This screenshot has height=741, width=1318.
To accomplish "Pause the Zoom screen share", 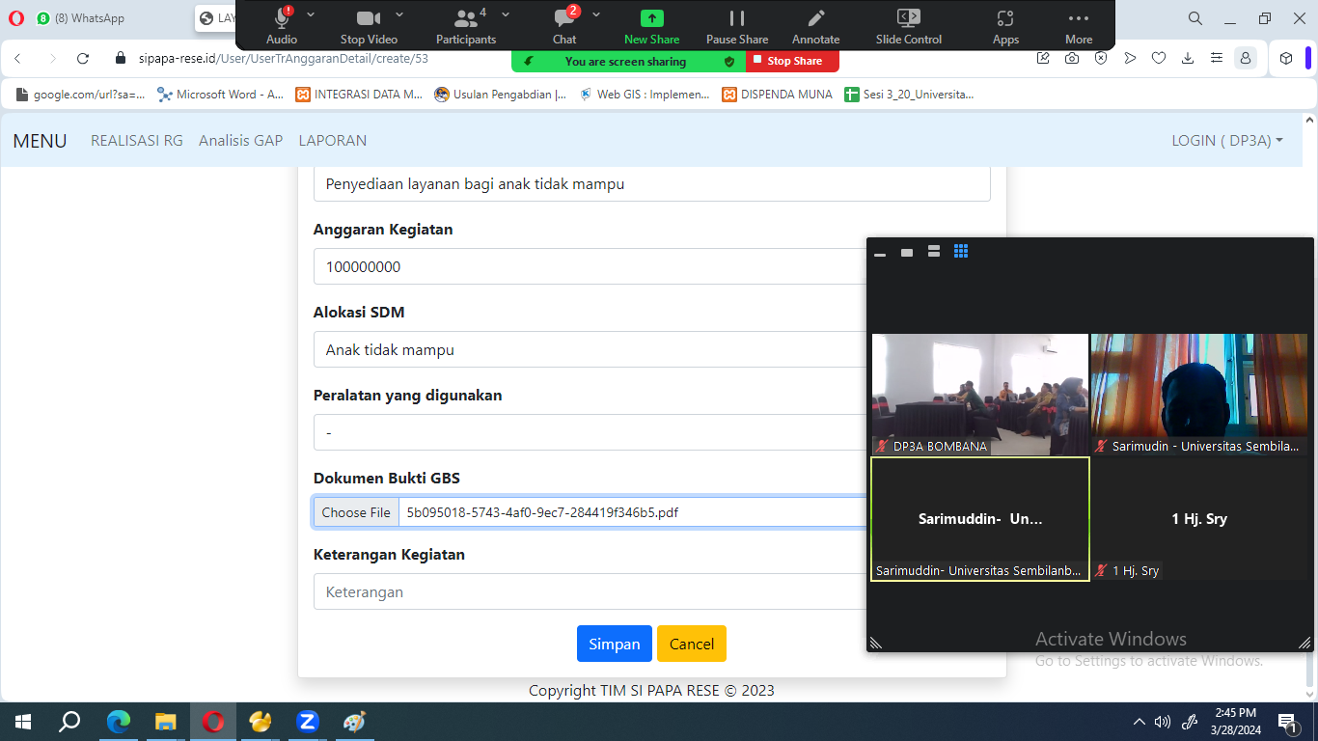I will tap(737, 18).
